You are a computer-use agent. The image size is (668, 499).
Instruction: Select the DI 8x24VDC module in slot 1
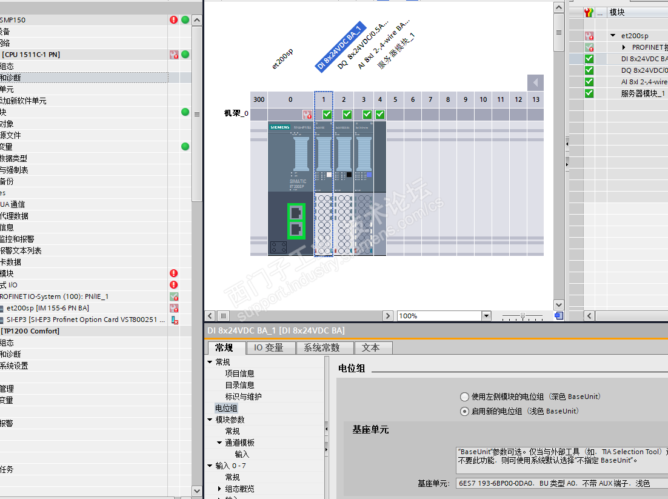[324, 189]
